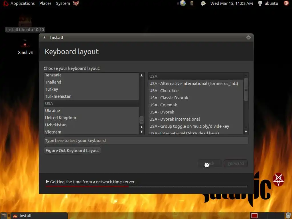Screen dimensions: 292x219
Task: Select USA - Cherokee variant
Action: tap(196, 91)
